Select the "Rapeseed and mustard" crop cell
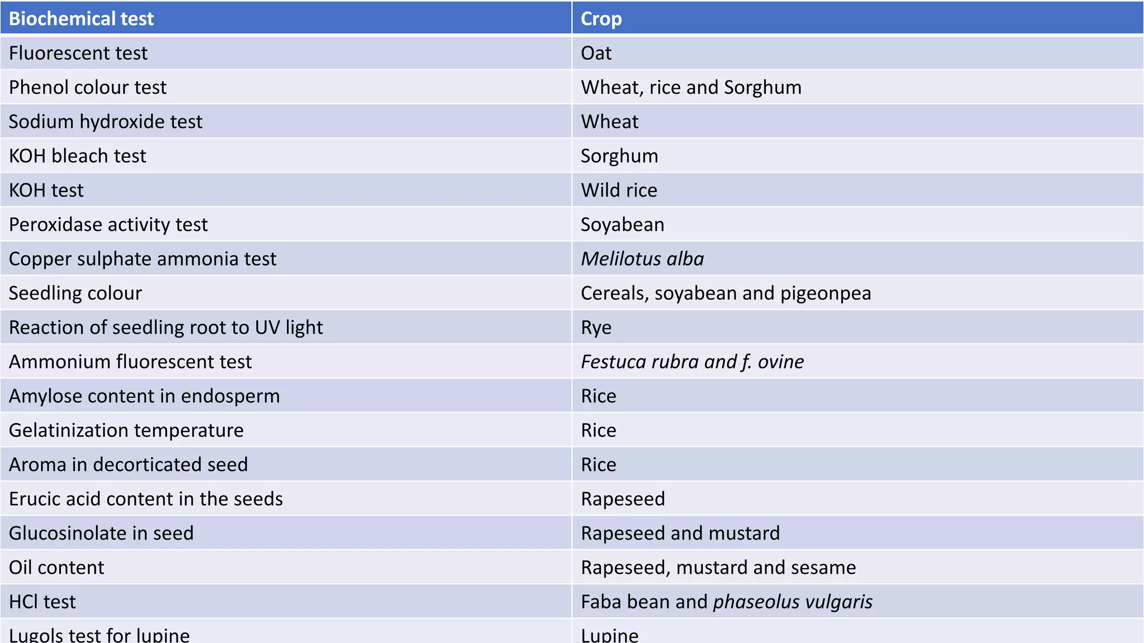This screenshot has height=643, width=1144. tap(680, 533)
